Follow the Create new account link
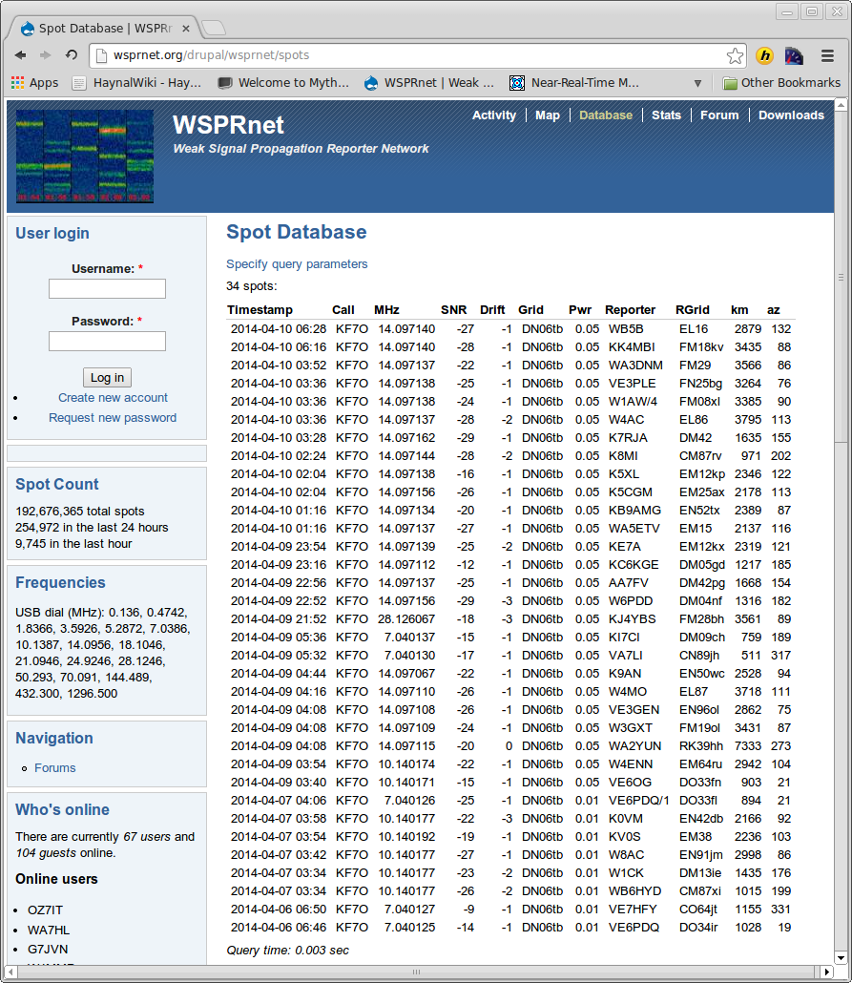The image size is (852, 983). click(x=113, y=397)
